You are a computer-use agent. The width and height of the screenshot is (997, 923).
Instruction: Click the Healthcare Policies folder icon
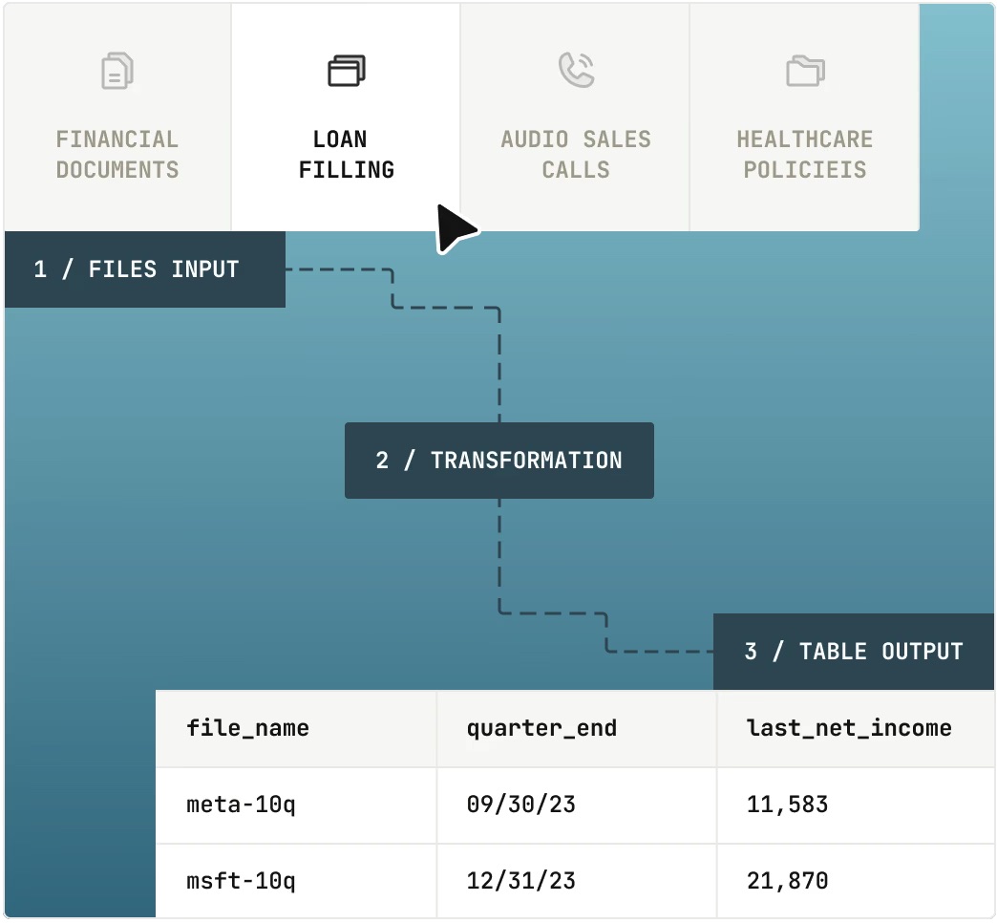coord(805,71)
